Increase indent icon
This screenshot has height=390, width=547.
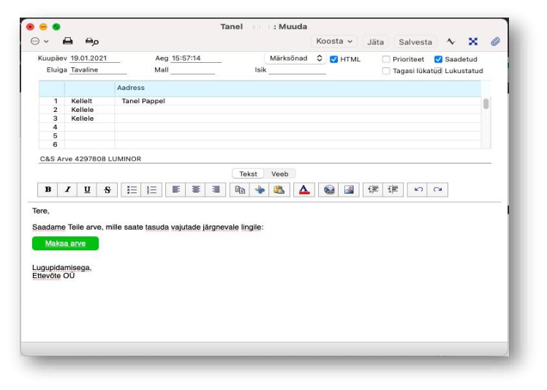(x=393, y=190)
